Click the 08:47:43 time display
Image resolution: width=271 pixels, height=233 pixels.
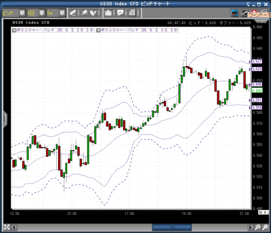[x=177, y=23]
